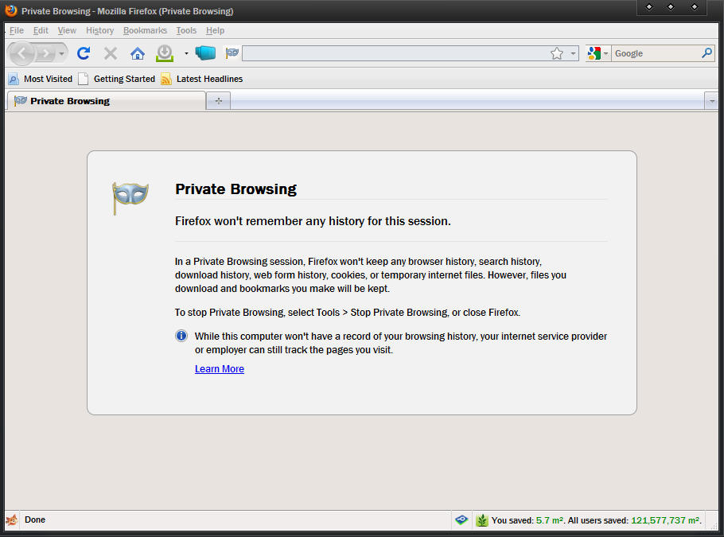Screen dimensions: 724x537
Task: Reload the page with the Refresh icon
Action: (84, 53)
